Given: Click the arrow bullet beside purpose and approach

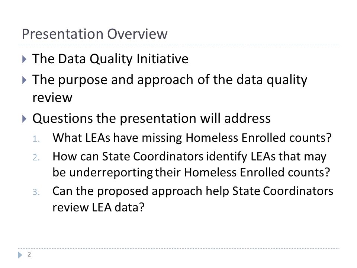Looking at the screenshot, I should click(x=25, y=80).
